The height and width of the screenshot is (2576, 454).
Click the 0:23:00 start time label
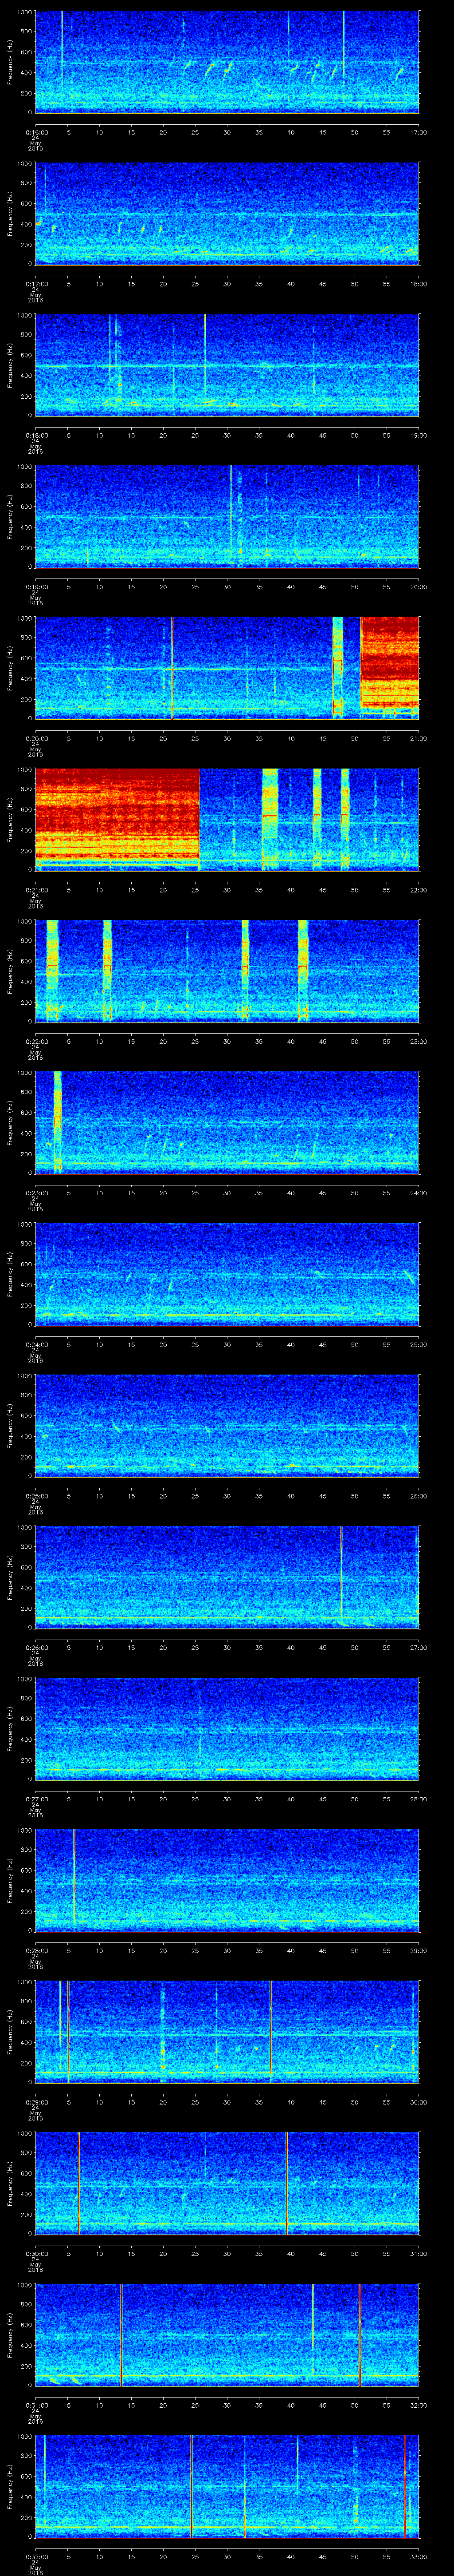tap(36, 1193)
